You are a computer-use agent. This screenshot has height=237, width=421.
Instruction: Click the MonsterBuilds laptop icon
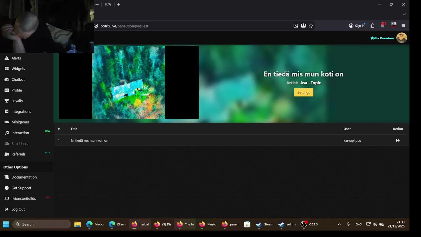[x=7, y=198]
